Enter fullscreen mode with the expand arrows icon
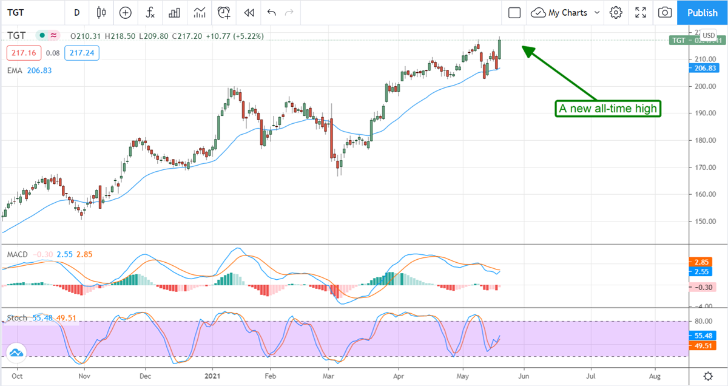 coord(641,12)
